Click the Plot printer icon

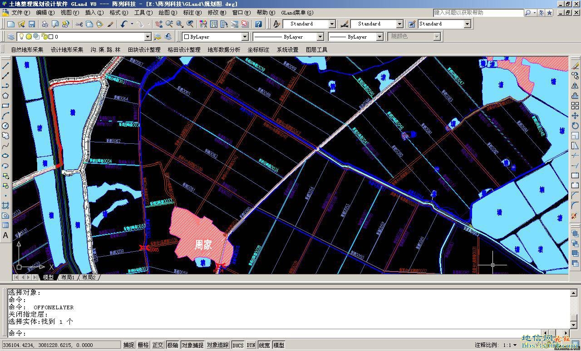45,24
